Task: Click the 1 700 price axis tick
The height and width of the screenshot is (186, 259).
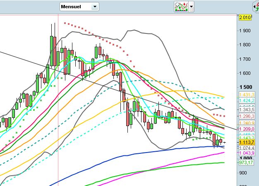Action: [245, 59]
